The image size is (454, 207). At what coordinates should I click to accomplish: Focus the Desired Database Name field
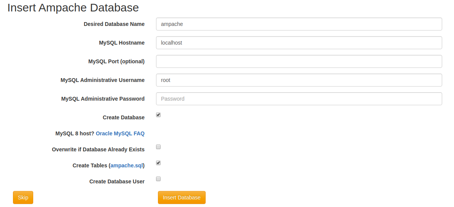coord(299,24)
